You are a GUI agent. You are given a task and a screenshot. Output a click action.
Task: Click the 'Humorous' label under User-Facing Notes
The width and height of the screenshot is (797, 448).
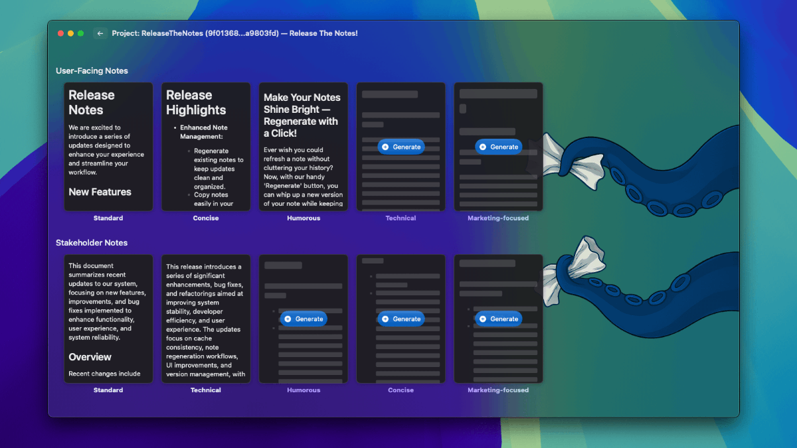click(x=304, y=218)
